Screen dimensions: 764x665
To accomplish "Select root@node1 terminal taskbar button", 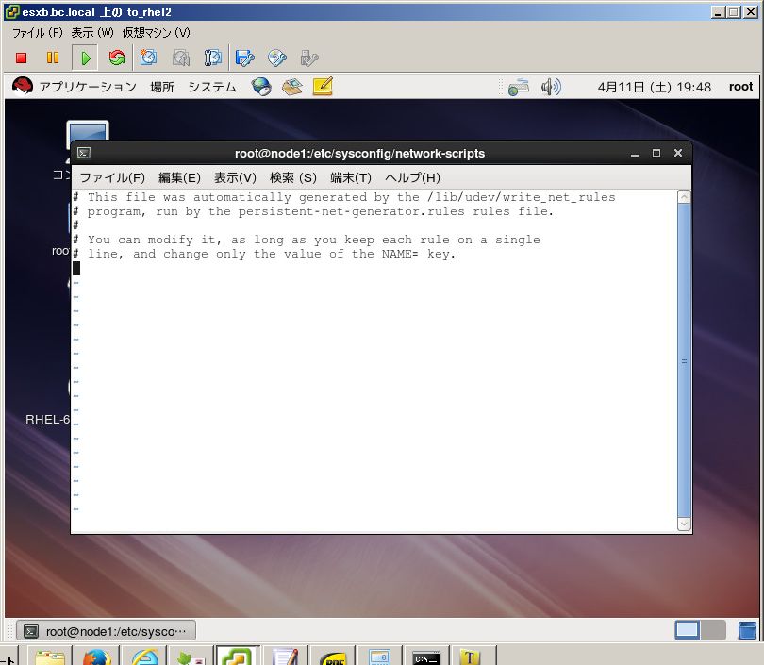I will point(107,631).
